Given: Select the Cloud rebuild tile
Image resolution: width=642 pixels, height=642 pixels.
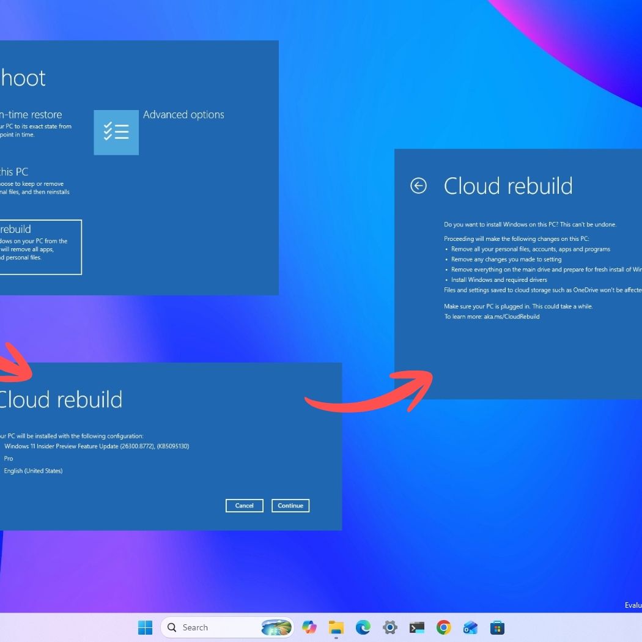Looking at the screenshot, I should (40, 247).
